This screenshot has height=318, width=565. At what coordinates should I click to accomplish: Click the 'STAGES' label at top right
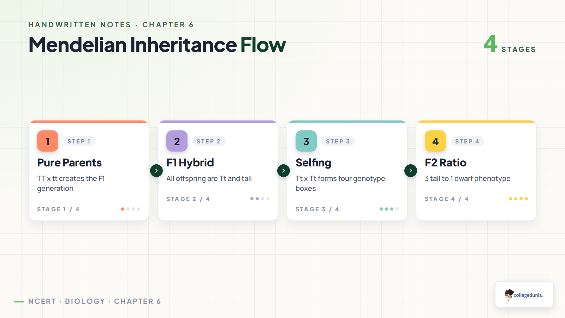(519, 49)
